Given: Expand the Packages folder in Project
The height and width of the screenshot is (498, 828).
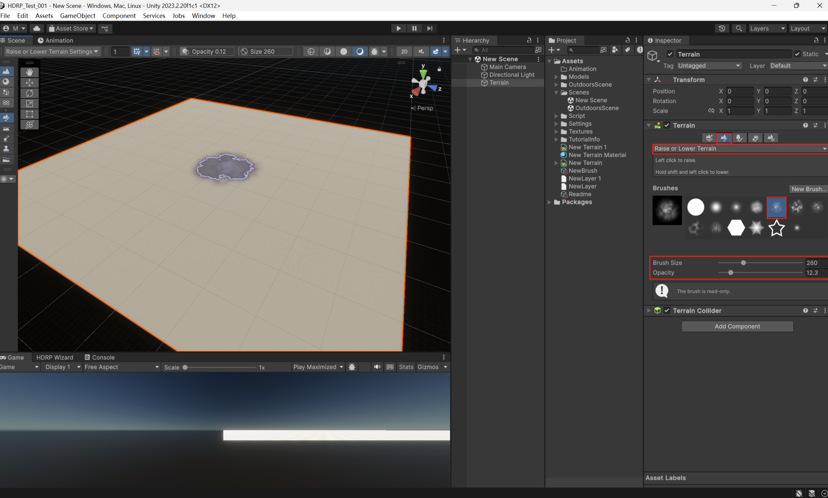Looking at the screenshot, I should pos(549,202).
